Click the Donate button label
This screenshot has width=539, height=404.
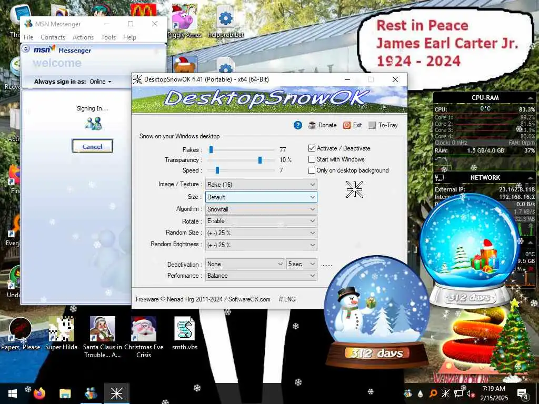(327, 125)
